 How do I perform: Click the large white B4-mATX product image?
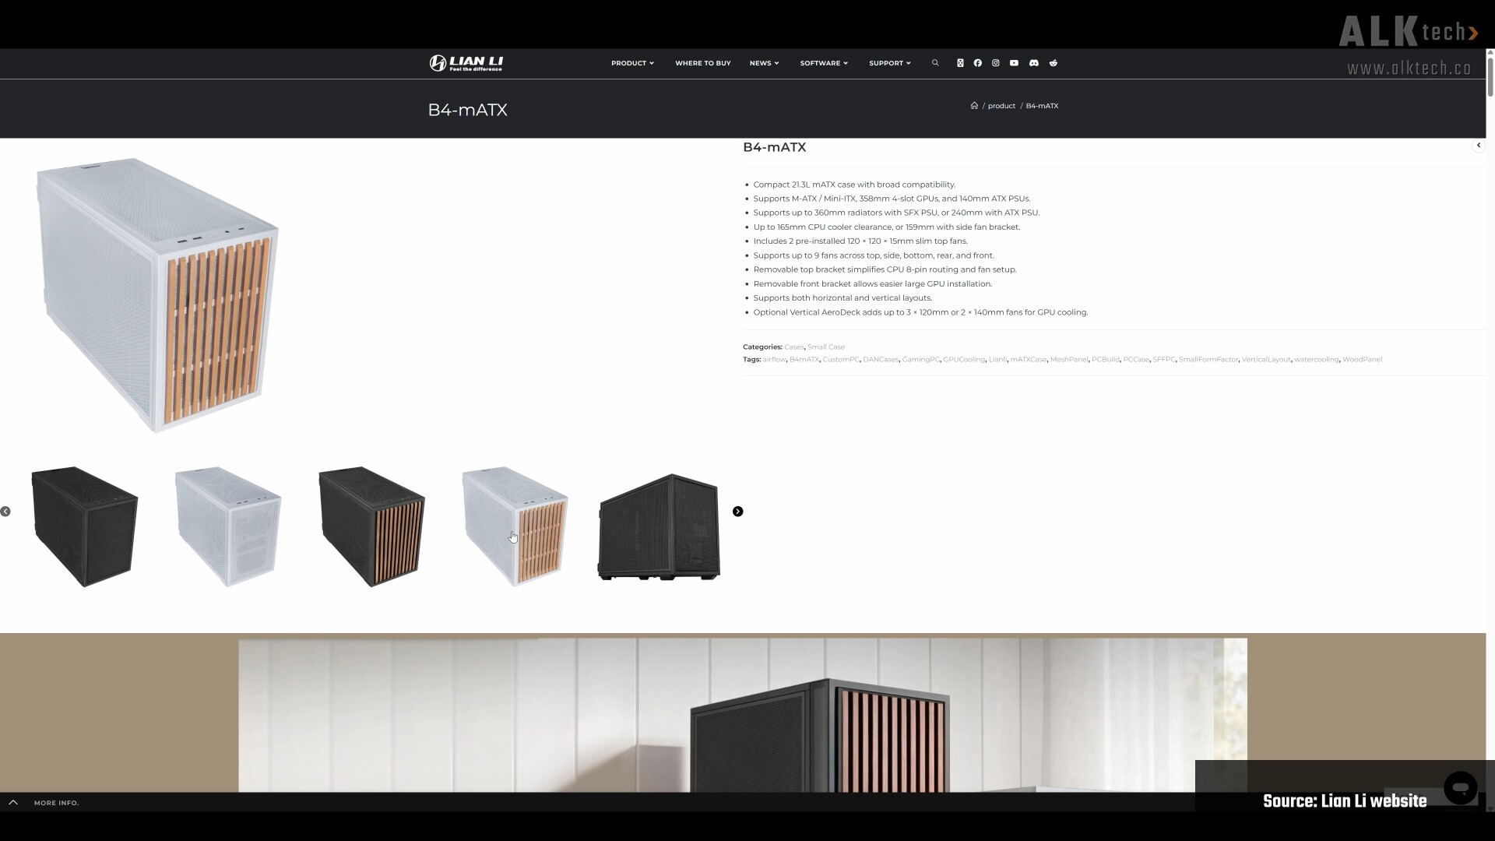(157, 295)
